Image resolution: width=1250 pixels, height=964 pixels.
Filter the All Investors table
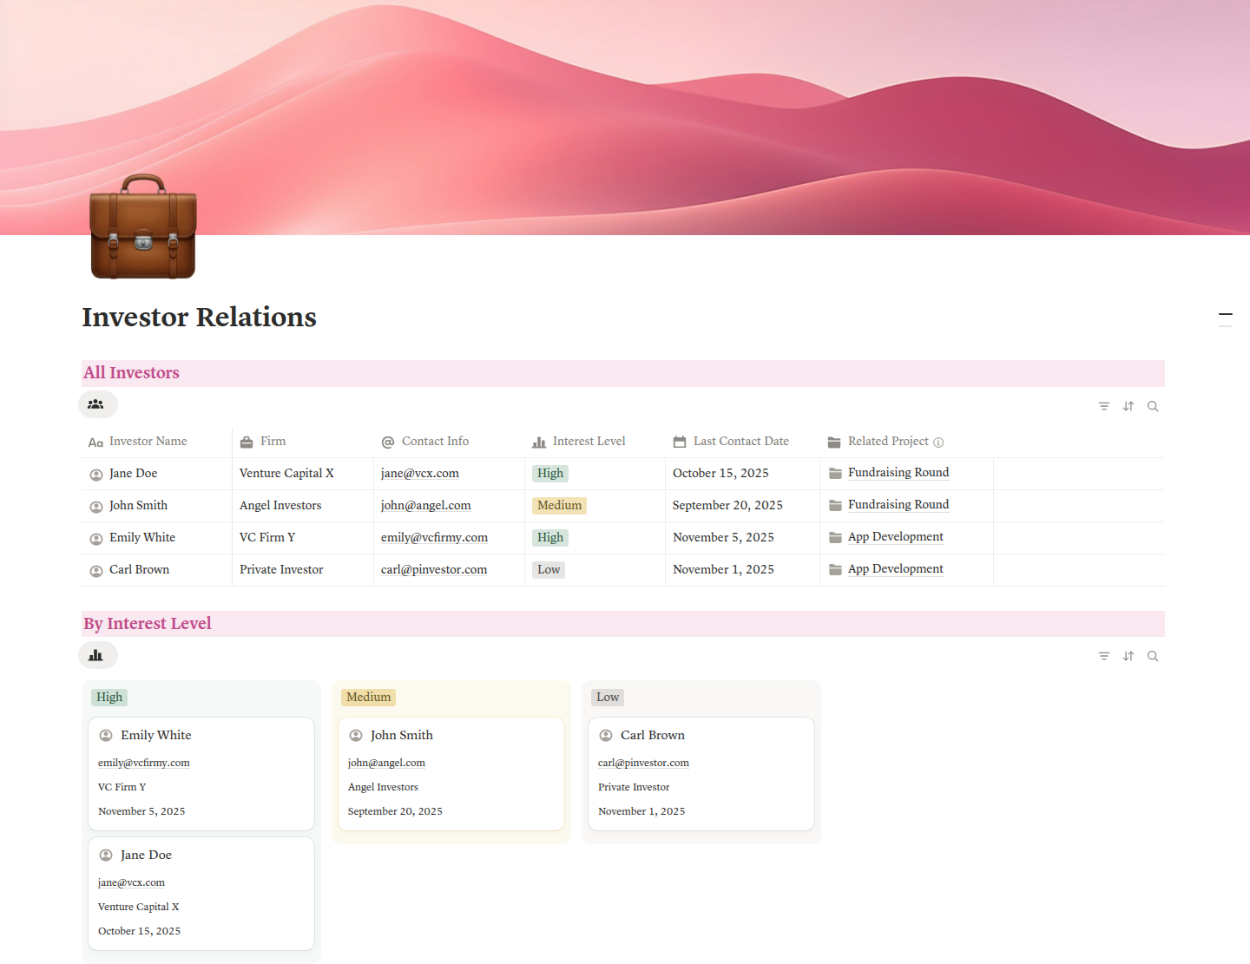coord(1104,406)
